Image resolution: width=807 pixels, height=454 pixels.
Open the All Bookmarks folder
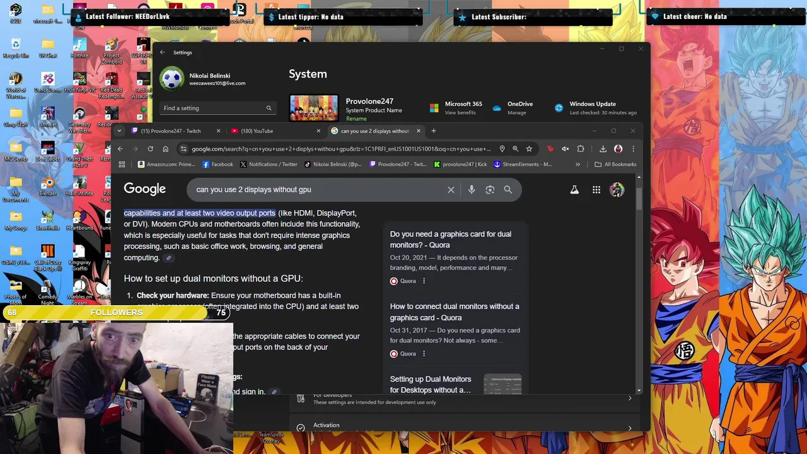(x=615, y=165)
